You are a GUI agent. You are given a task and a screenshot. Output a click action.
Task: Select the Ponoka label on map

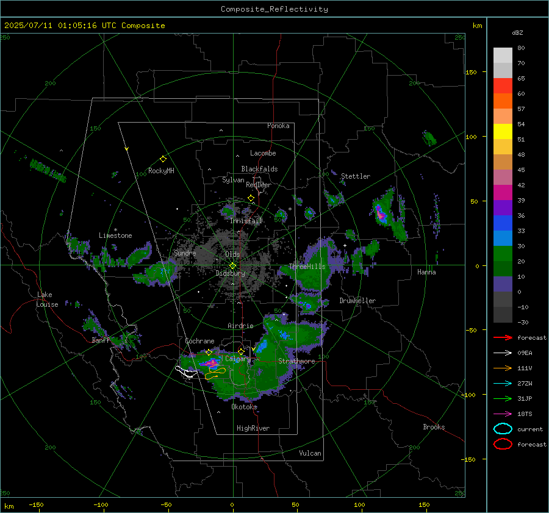(278, 126)
